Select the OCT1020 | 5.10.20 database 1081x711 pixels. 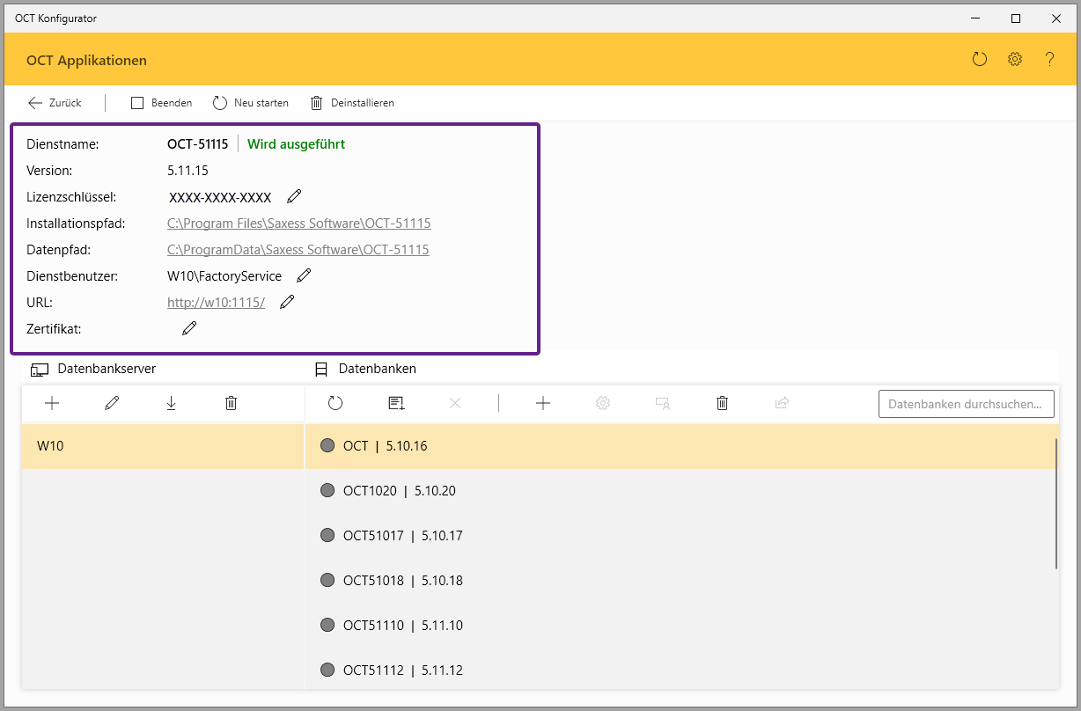[400, 491]
